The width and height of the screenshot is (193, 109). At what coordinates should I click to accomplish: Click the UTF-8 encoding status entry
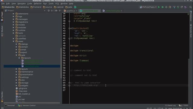click(160, 108)
